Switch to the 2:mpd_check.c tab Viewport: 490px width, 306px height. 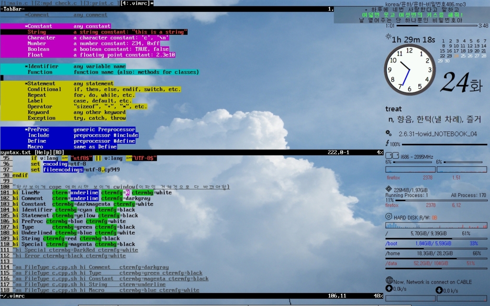[58, 3]
